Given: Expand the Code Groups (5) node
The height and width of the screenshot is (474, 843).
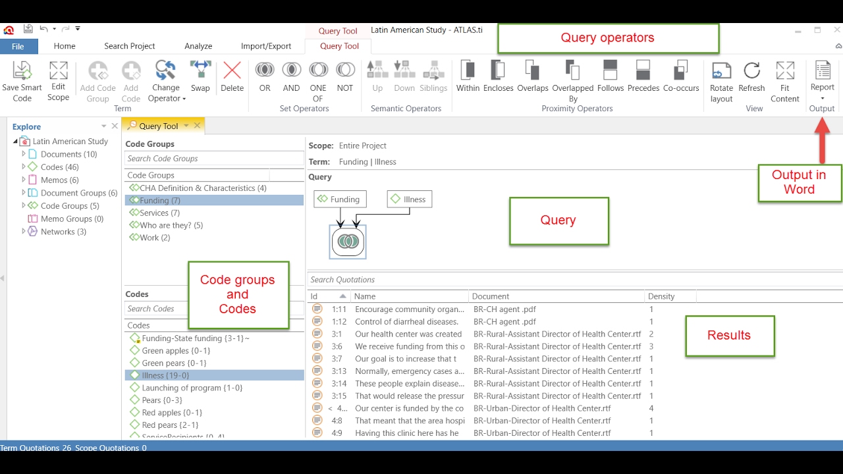Looking at the screenshot, I should (x=24, y=205).
